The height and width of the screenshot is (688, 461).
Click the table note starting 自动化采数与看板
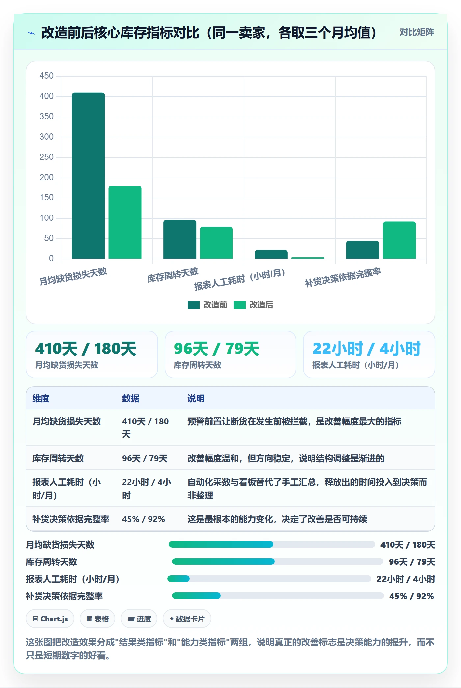tap(307, 489)
